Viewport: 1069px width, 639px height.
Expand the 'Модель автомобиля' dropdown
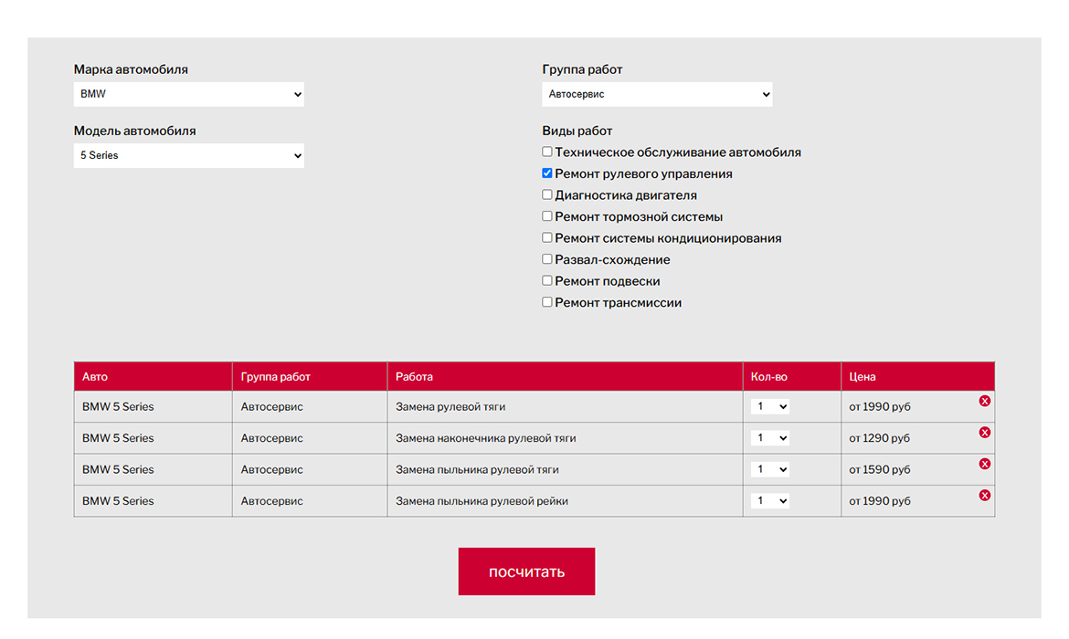(189, 155)
